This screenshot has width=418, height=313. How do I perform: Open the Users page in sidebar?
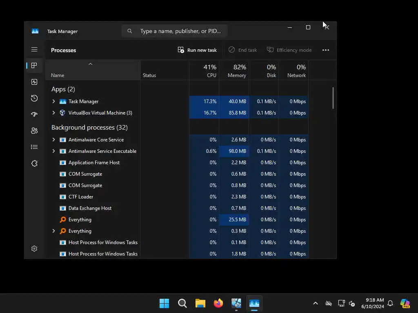(34, 131)
